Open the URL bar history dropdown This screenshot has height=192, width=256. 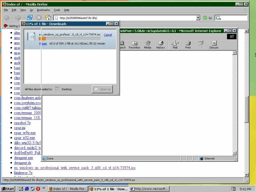198,18
